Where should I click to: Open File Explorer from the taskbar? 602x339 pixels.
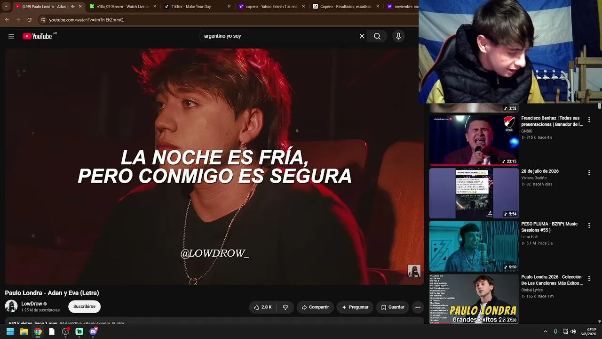tap(24, 331)
